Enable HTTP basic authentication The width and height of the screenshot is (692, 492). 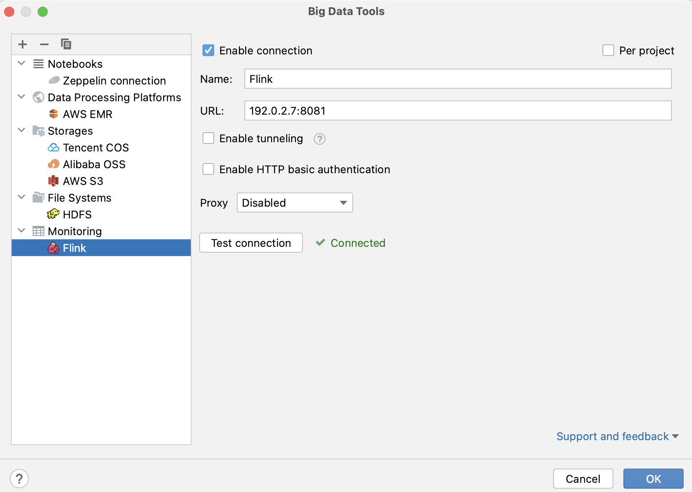(208, 169)
